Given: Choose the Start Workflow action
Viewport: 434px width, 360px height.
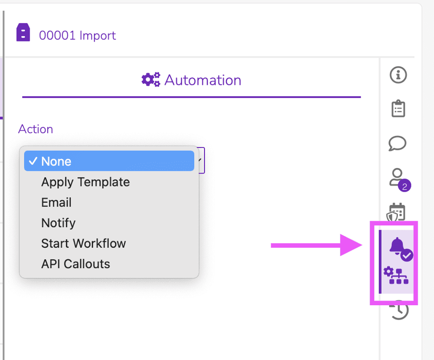Looking at the screenshot, I should click(x=83, y=243).
